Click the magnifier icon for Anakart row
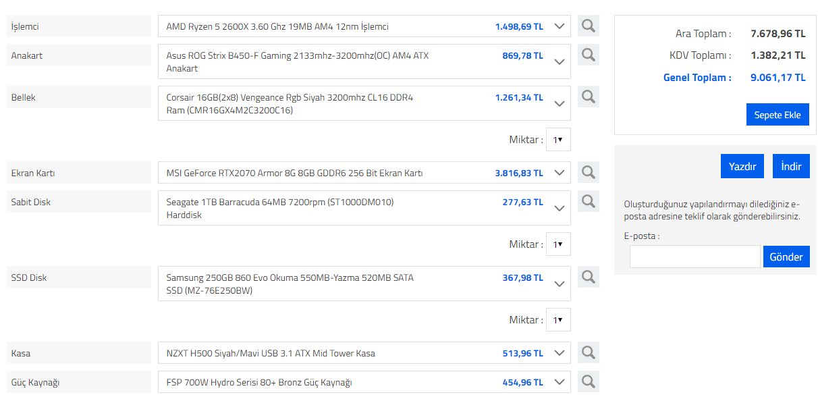The width and height of the screenshot is (818, 399). point(589,55)
